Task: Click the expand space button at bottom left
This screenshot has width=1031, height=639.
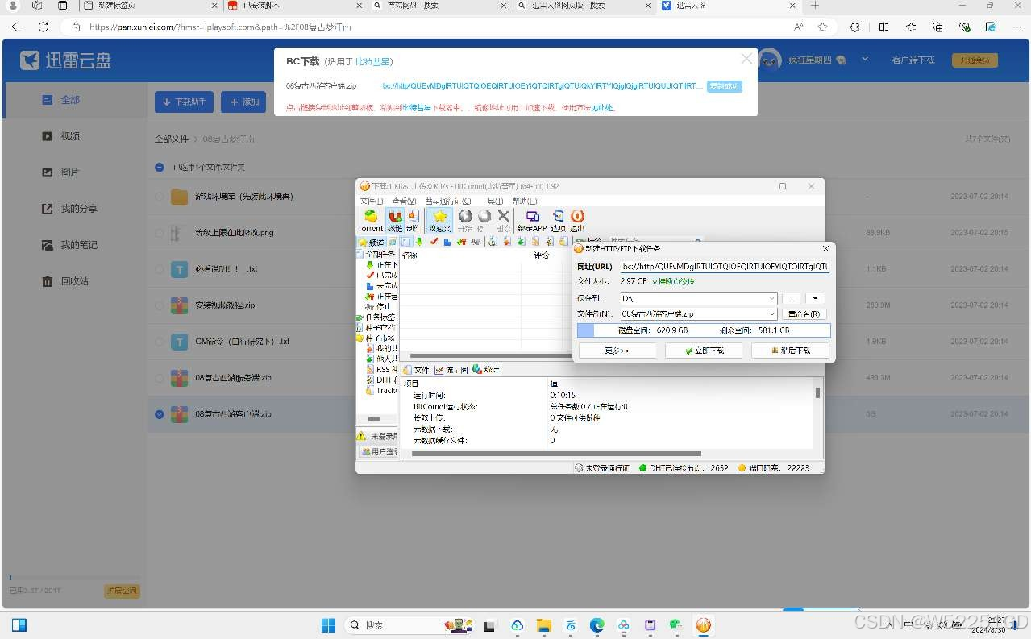Action: pos(123,591)
